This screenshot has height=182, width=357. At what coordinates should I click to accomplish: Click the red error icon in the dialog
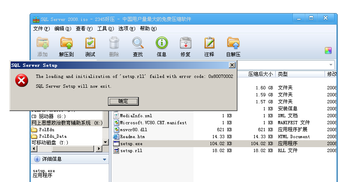[22, 80]
